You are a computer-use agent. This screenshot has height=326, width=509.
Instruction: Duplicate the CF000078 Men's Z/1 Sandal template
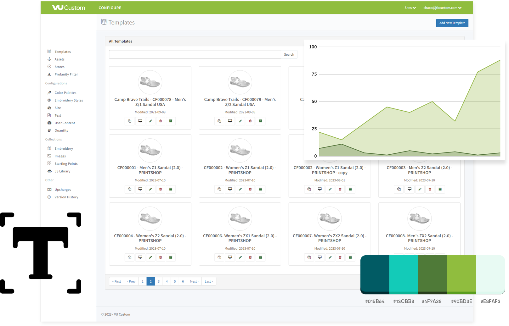(x=129, y=121)
